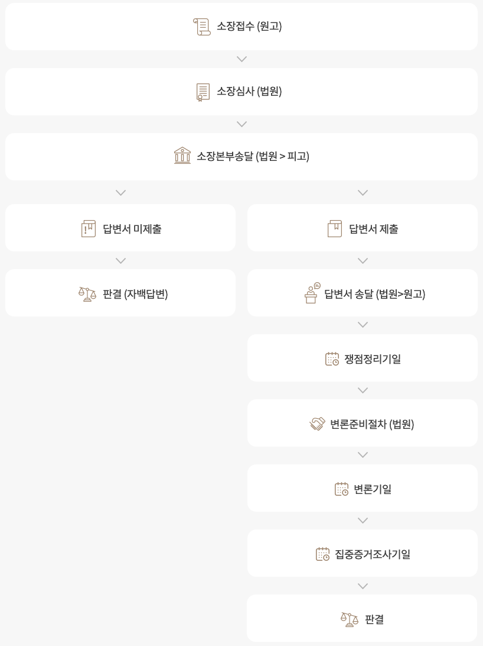Click the bookmark document icon beside 답변서 제출
This screenshot has width=483, height=646.
point(335,229)
